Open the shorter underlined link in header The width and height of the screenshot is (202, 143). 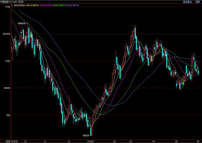[198, 2]
